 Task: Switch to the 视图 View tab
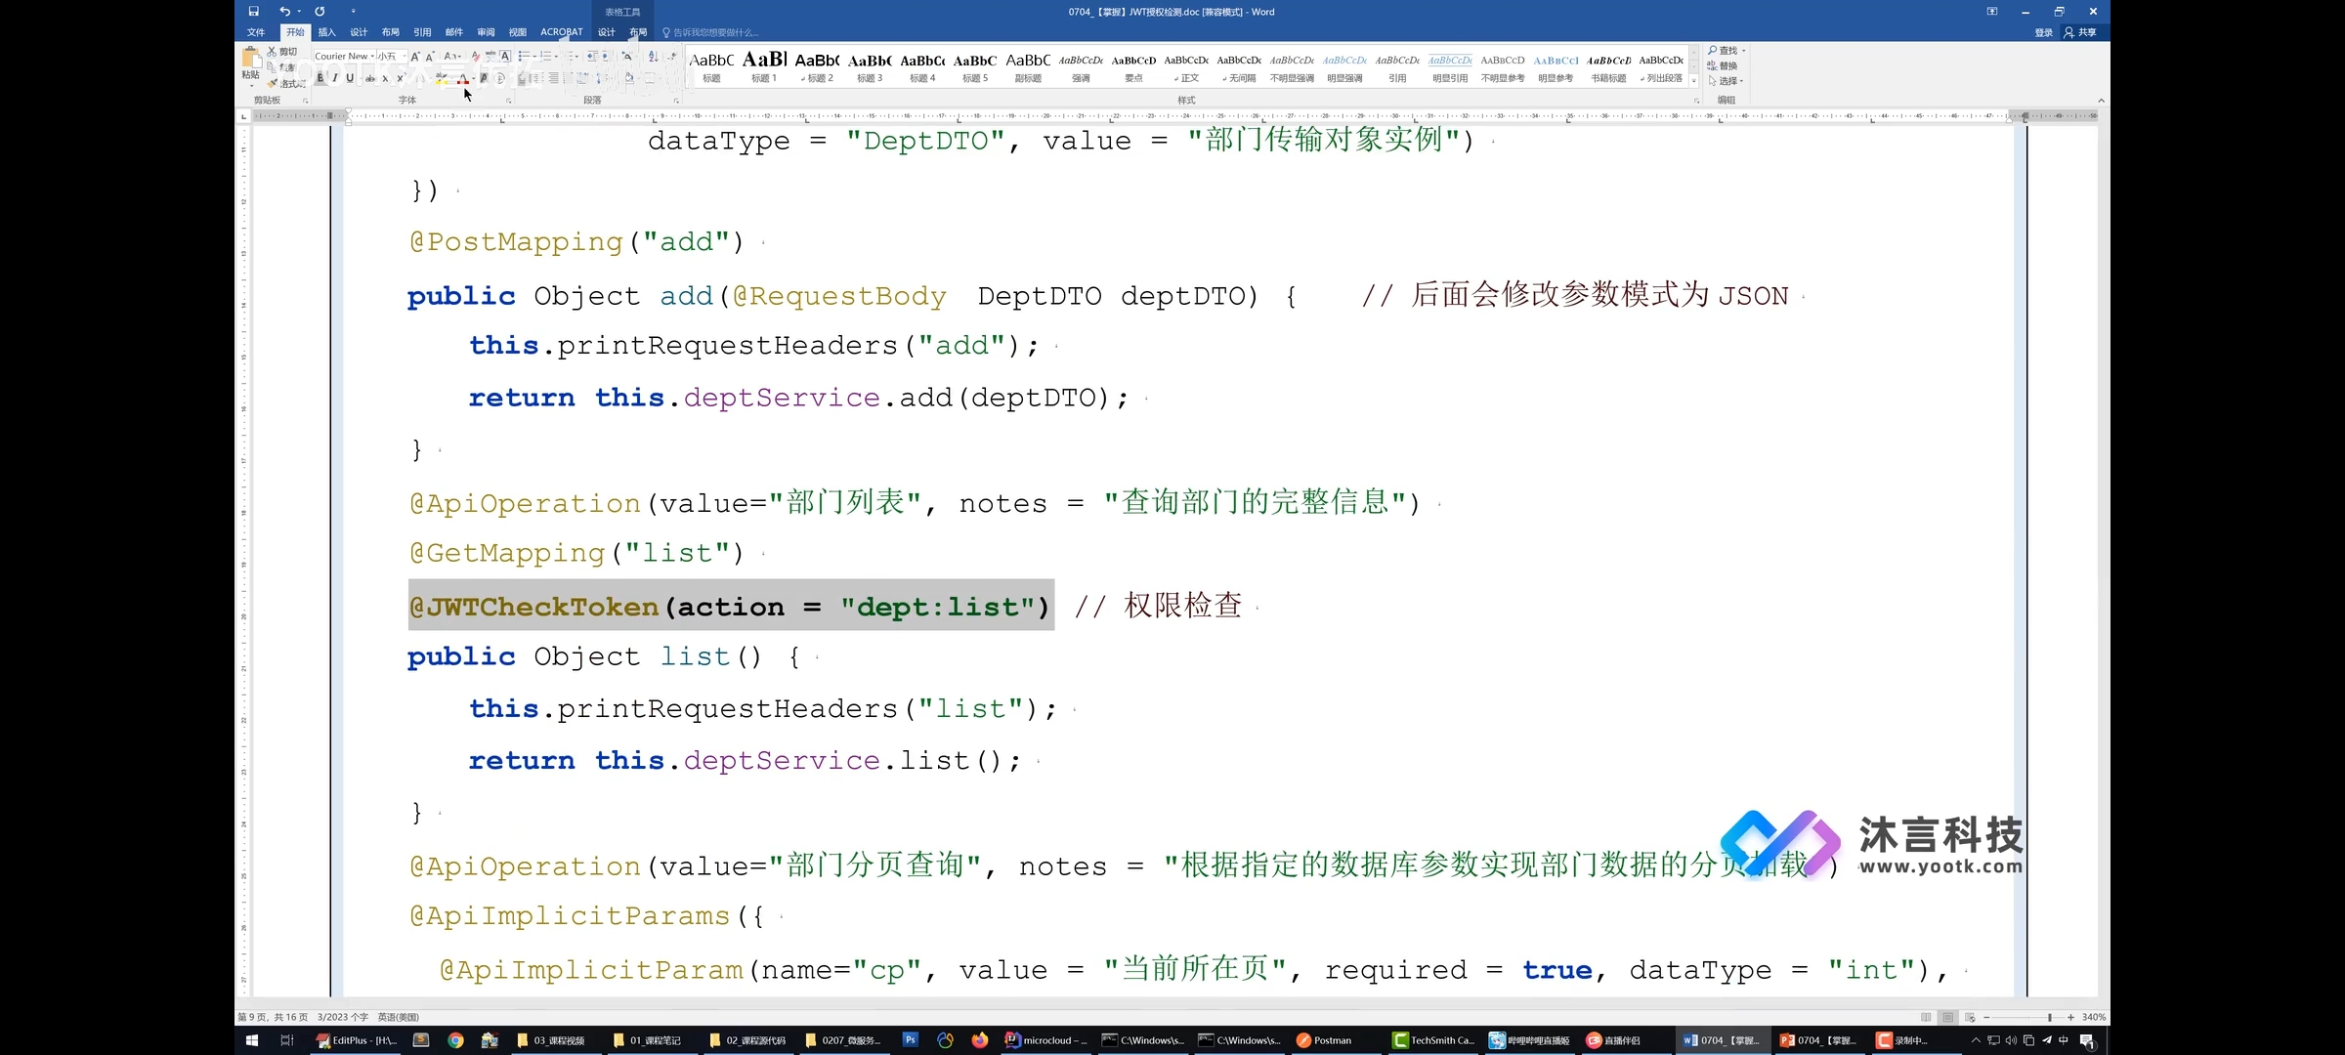pyautogui.click(x=518, y=32)
